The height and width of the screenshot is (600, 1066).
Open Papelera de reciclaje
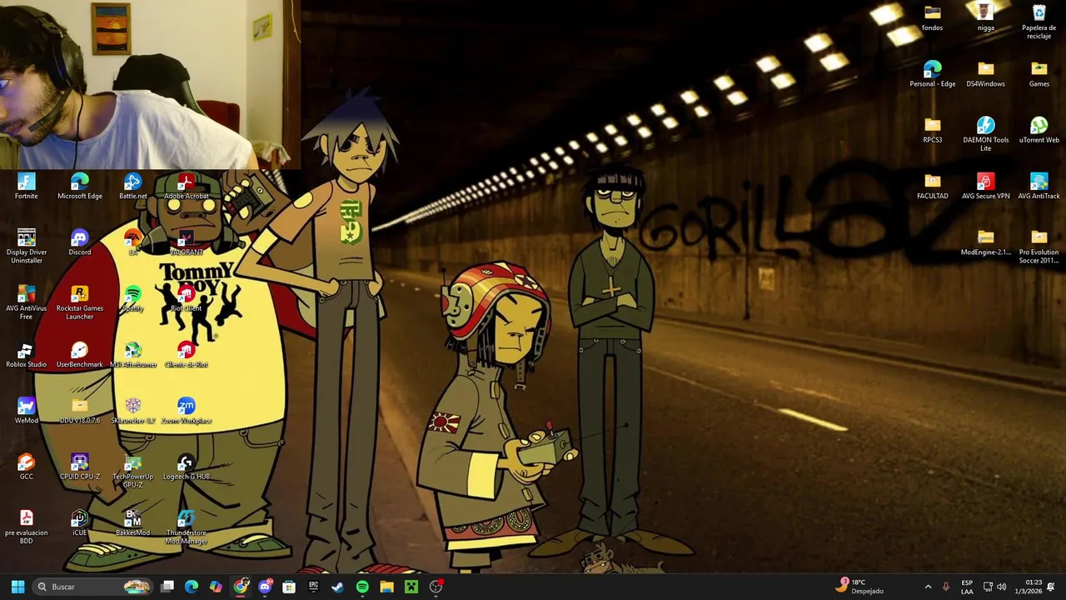click(x=1039, y=22)
